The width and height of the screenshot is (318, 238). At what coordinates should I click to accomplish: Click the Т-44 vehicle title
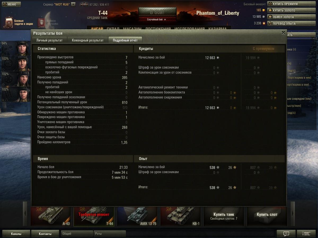point(103,13)
